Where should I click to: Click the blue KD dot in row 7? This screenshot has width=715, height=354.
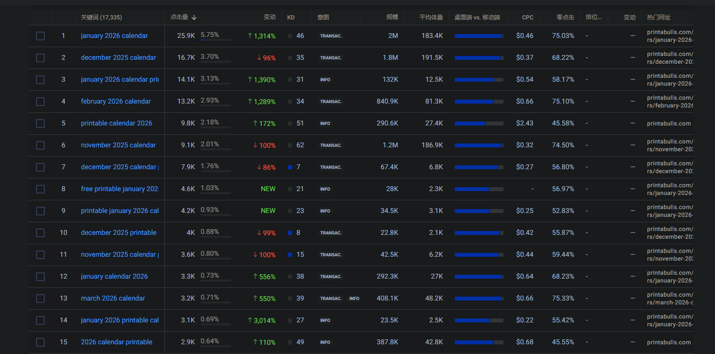[290, 167]
